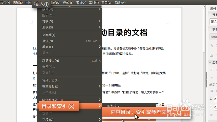
Task: Insert a 批注(N) comment
Action: pos(70,41)
